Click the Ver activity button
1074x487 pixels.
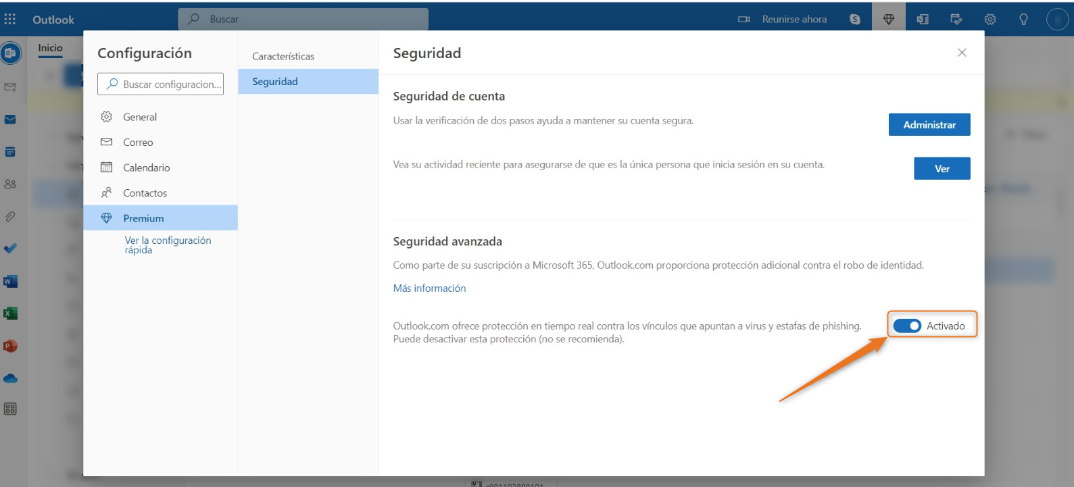click(942, 169)
